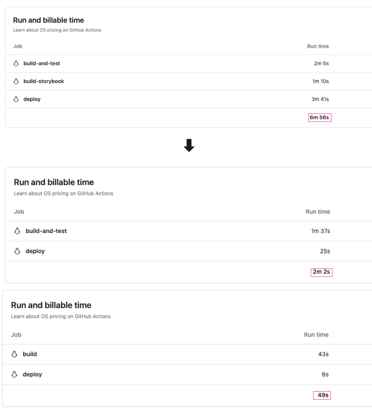
Task: Select the 1m 37s run time value
Action: 321,231
